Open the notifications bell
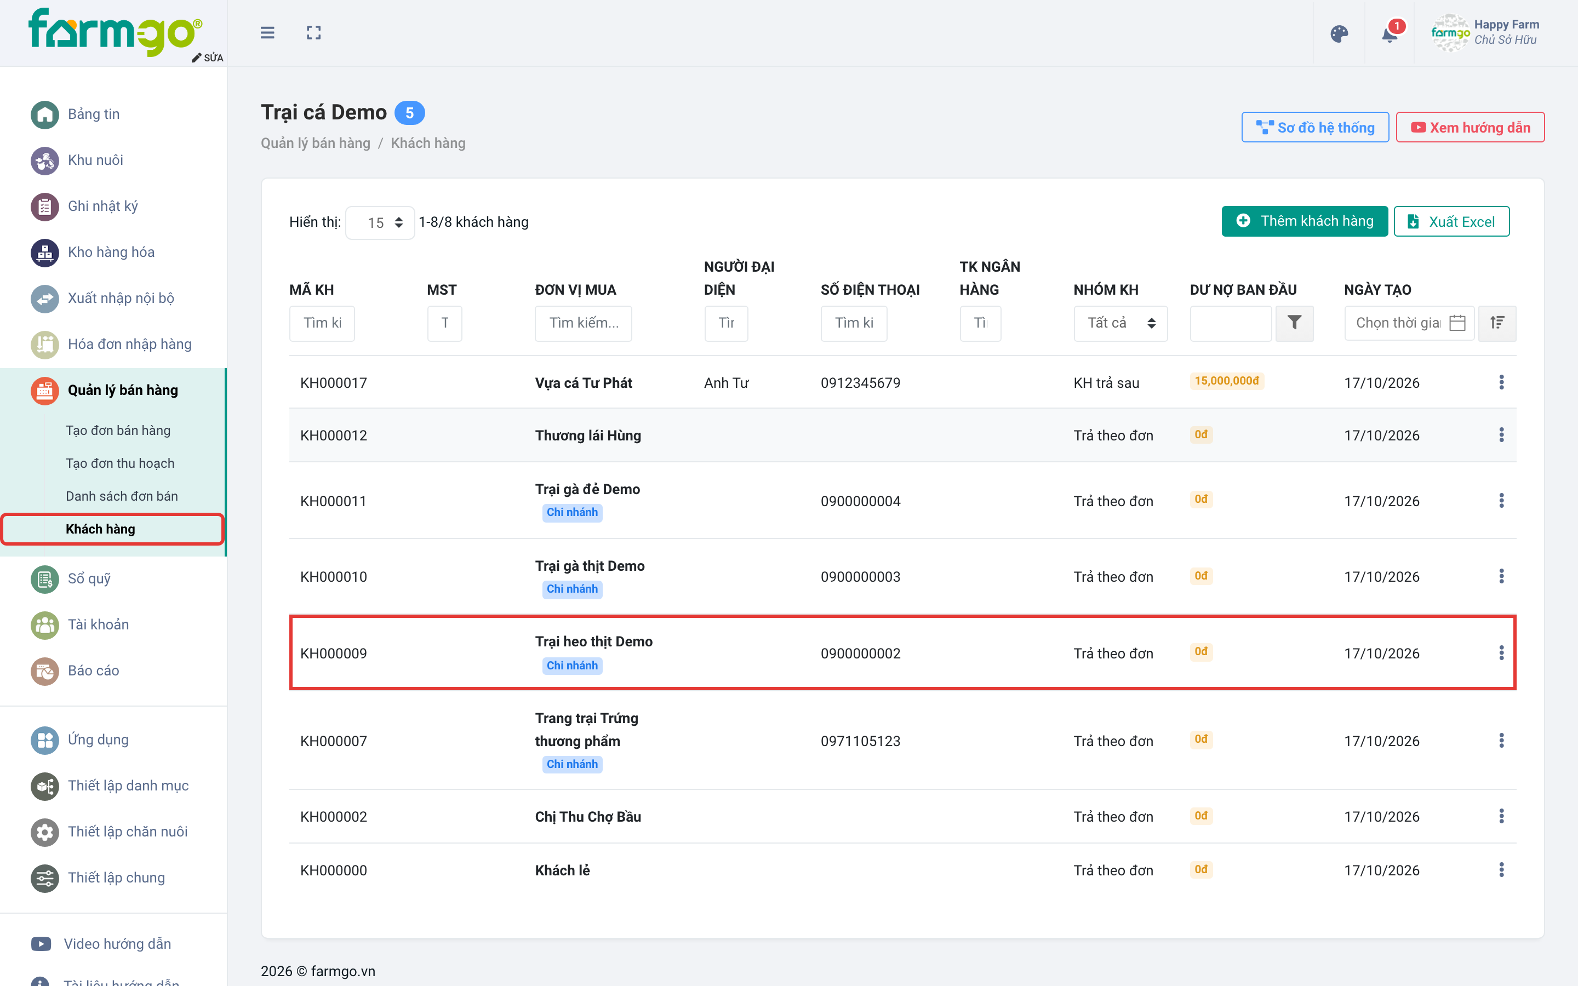The width and height of the screenshot is (1578, 986). coord(1390,34)
